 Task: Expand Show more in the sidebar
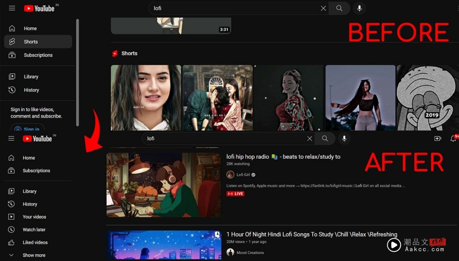tap(34, 255)
